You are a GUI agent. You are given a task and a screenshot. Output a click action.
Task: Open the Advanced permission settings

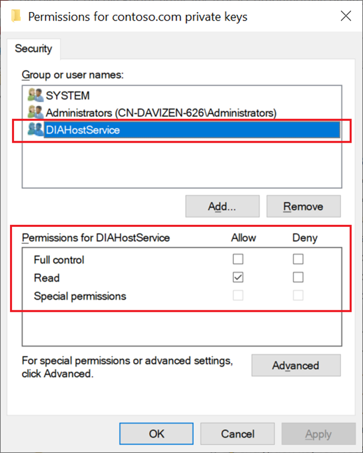click(x=296, y=366)
